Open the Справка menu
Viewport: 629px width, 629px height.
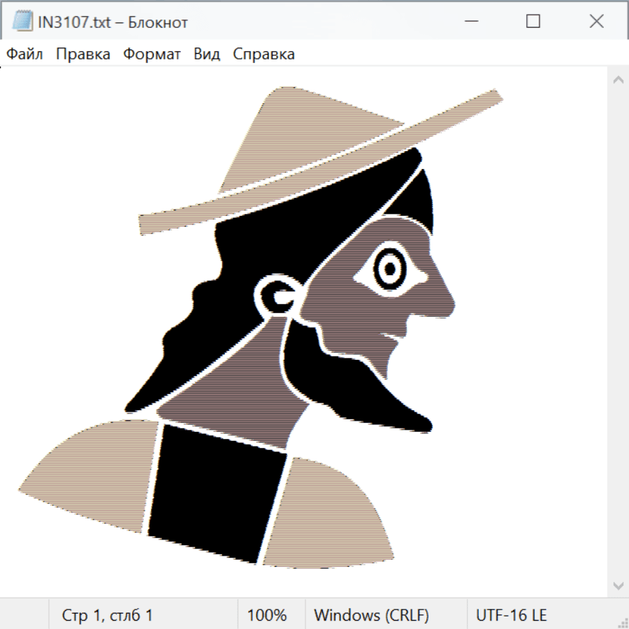(x=263, y=55)
